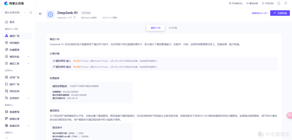The width and height of the screenshot is (292, 140).
Task: Click the 2025-01-27更新 date text
Action: tap(110, 18)
